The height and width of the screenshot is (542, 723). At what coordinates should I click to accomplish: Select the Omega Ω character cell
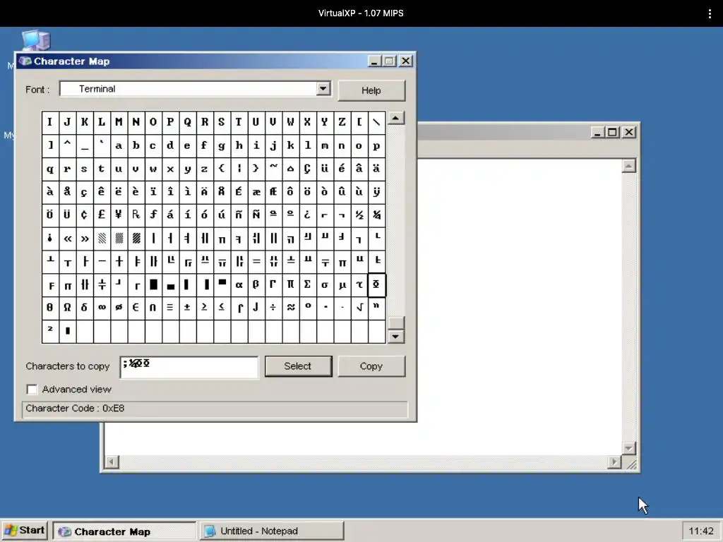pos(67,308)
